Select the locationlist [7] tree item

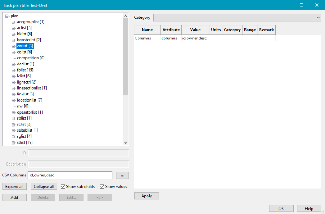tap(30, 100)
